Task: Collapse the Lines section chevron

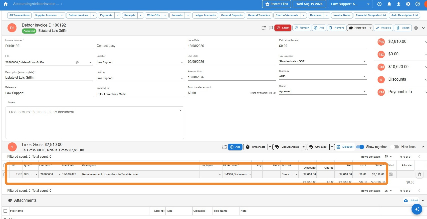Action: 423,147
